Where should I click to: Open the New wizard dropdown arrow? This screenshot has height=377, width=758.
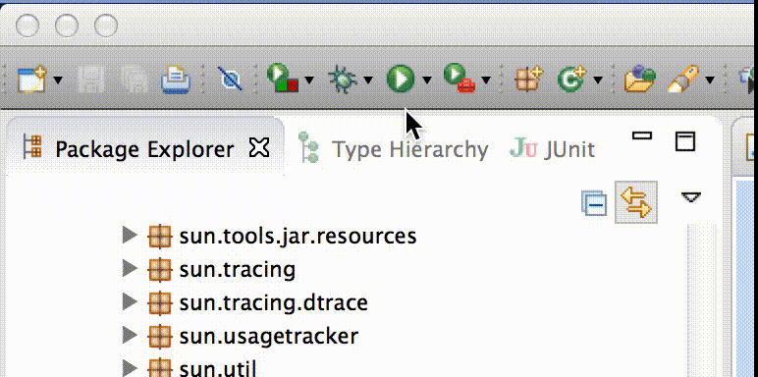coord(58,80)
